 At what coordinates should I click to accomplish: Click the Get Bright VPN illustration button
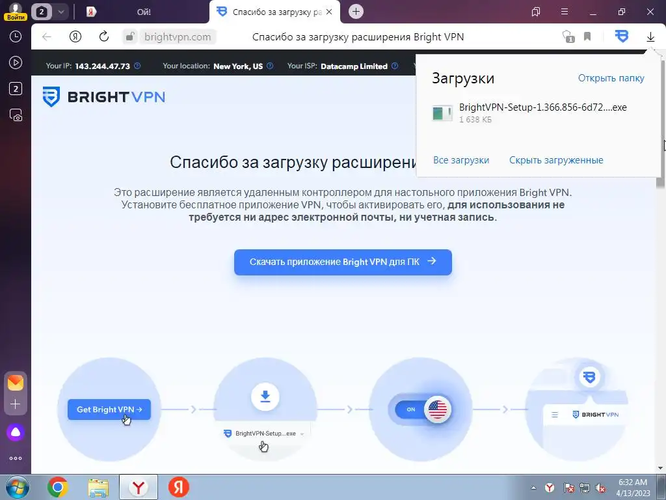tap(109, 410)
